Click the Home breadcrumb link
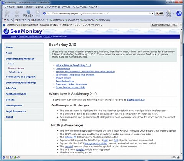184x161 pixels. pos(13,37)
